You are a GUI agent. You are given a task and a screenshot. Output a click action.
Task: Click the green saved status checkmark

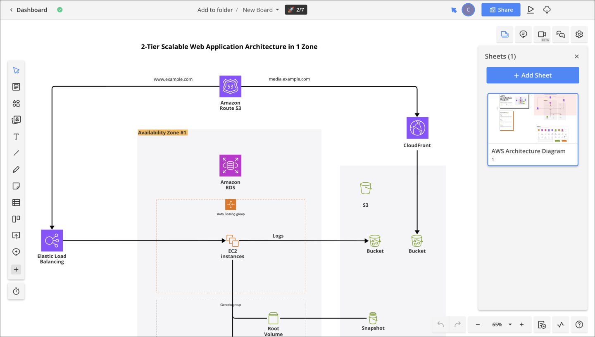tap(60, 10)
